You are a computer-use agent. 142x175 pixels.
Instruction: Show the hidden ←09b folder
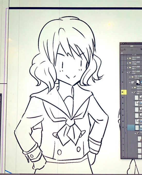[123, 63]
